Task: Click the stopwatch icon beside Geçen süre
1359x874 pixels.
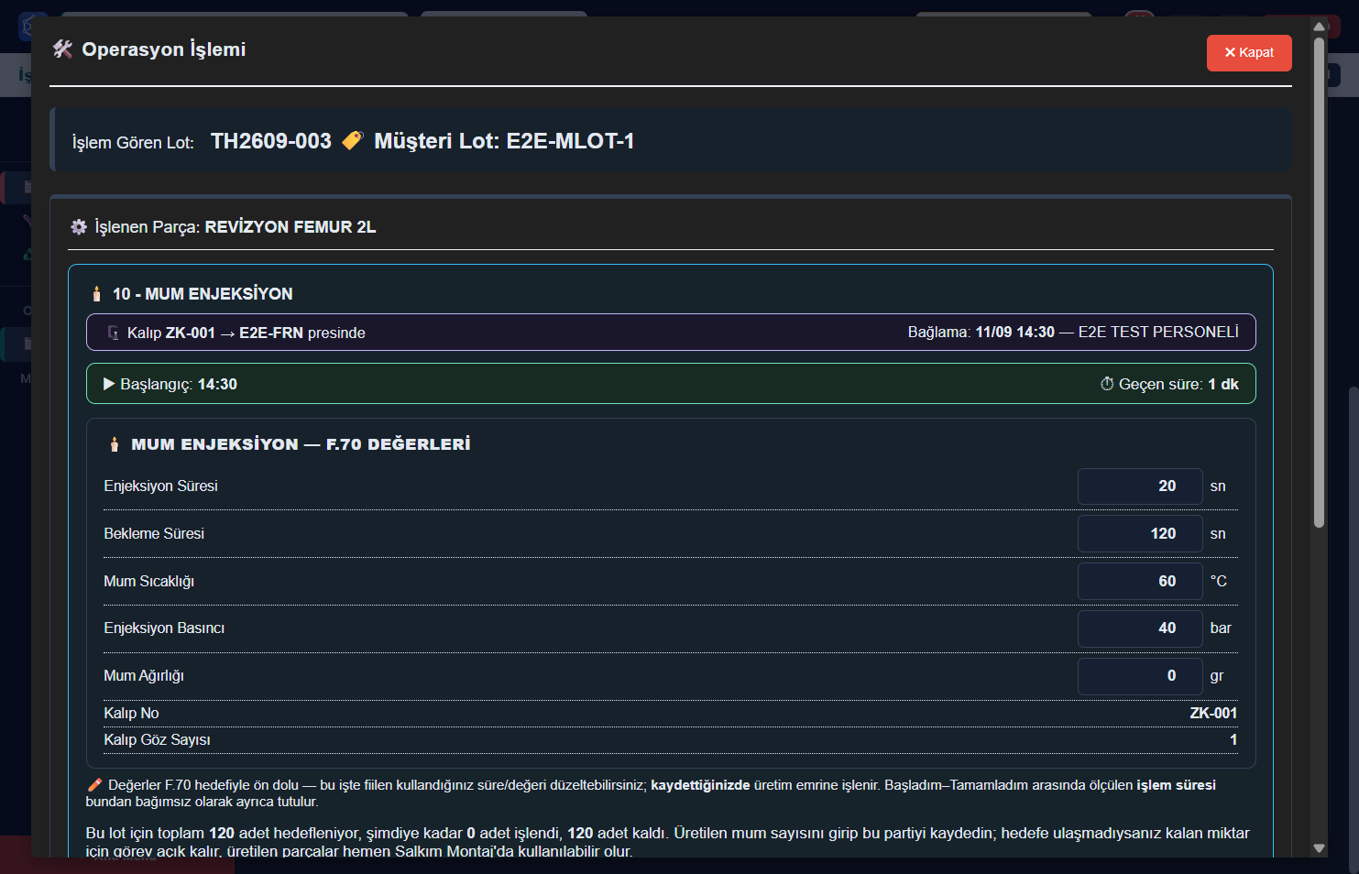Action: tap(1107, 384)
